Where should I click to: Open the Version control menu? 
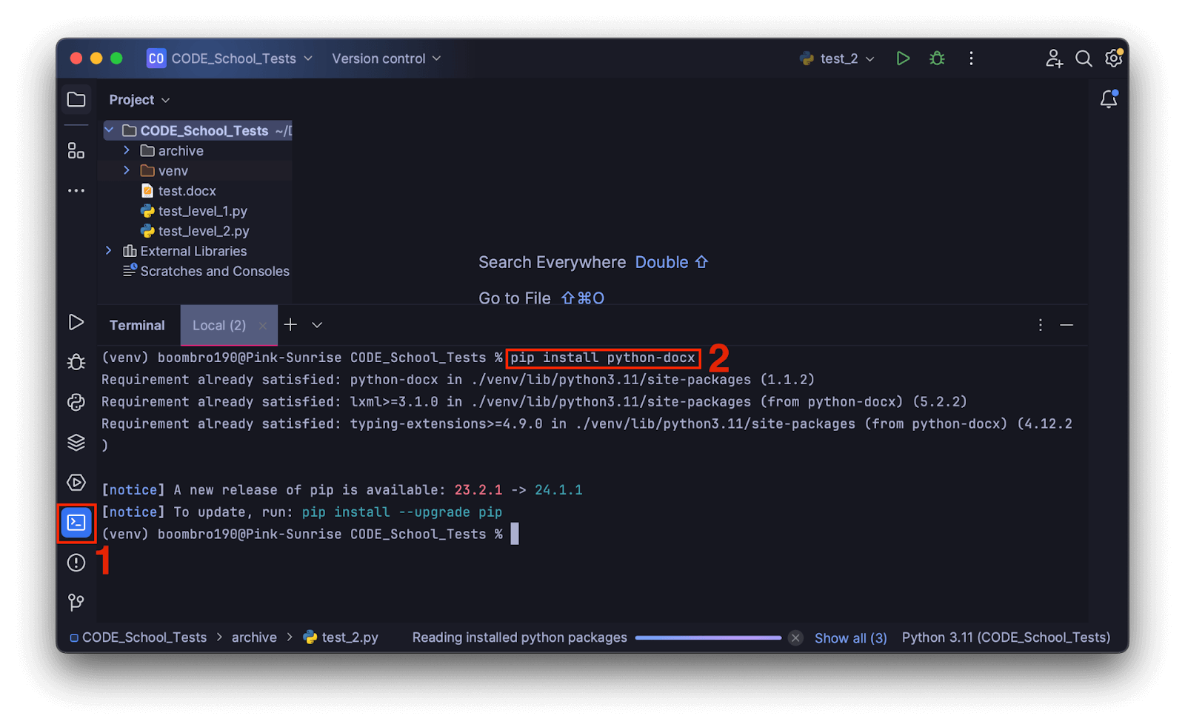(385, 58)
